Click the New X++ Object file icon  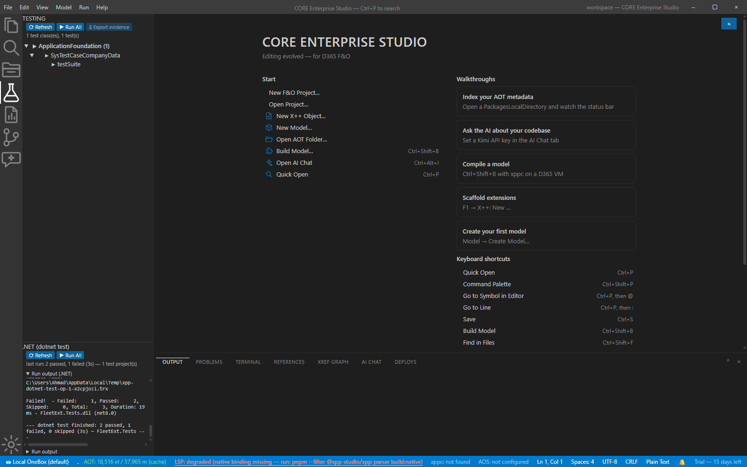click(x=269, y=116)
